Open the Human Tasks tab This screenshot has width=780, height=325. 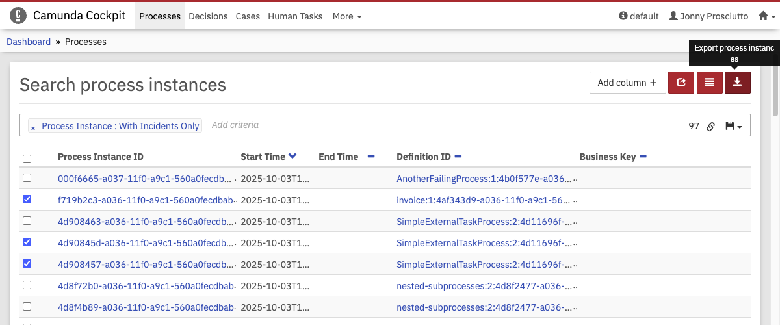click(295, 16)
